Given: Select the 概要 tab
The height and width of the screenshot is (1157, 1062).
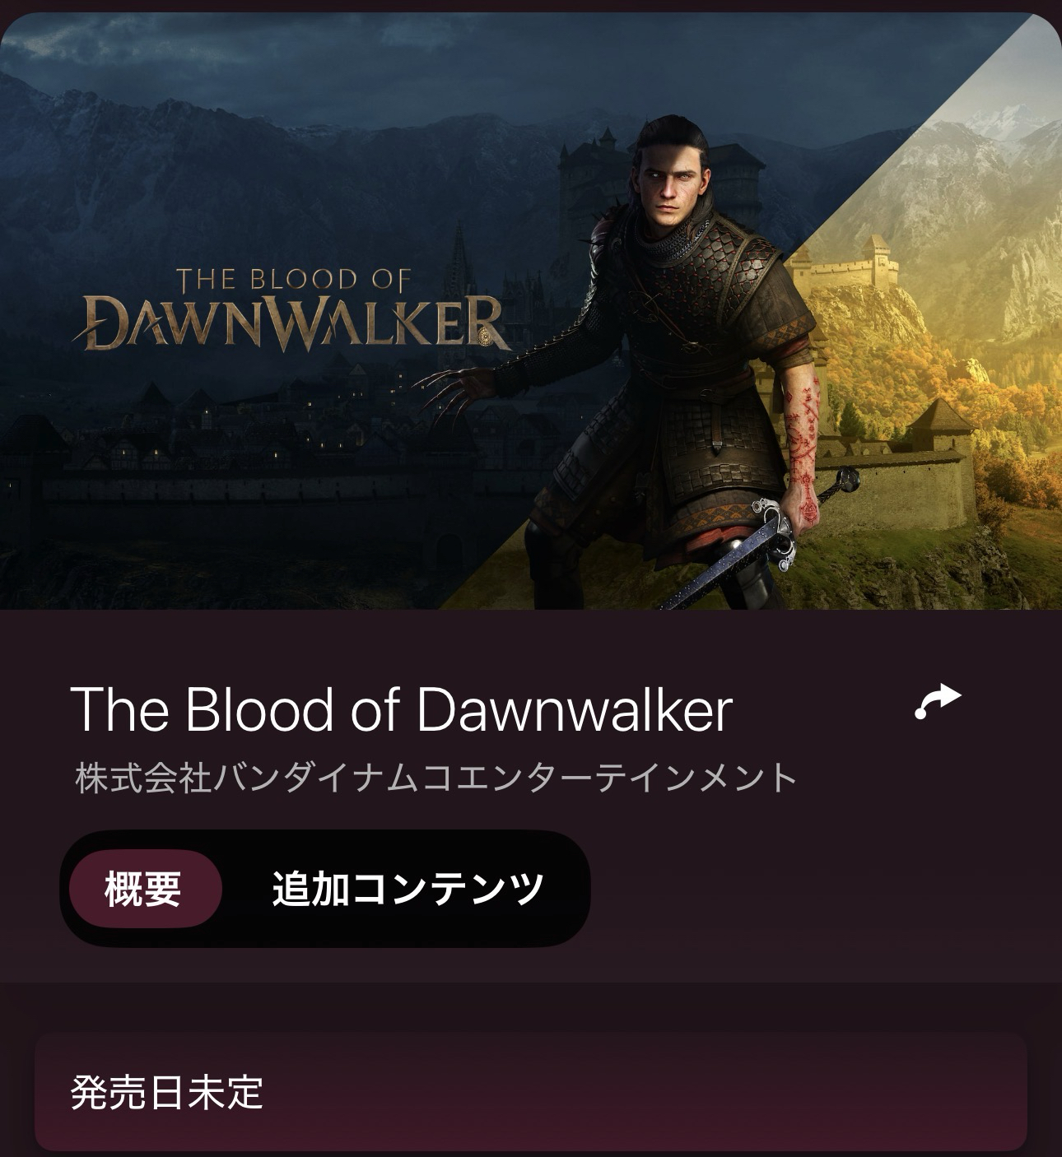Looking at the screenshot, I should tap(144, 889).
